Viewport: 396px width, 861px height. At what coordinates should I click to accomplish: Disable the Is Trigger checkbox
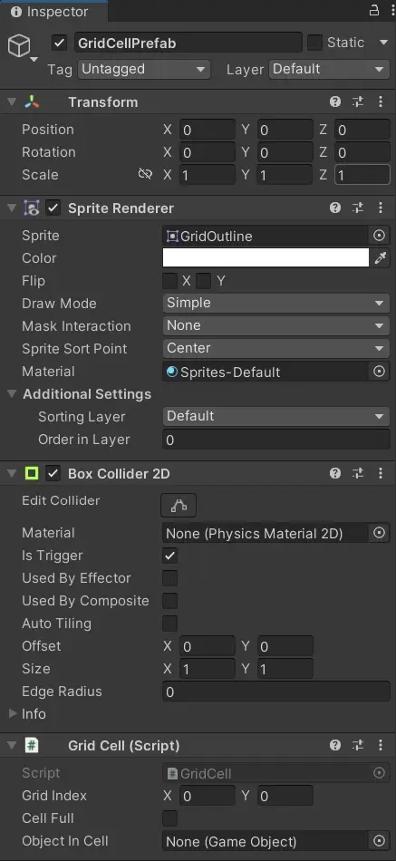[169, 556]
